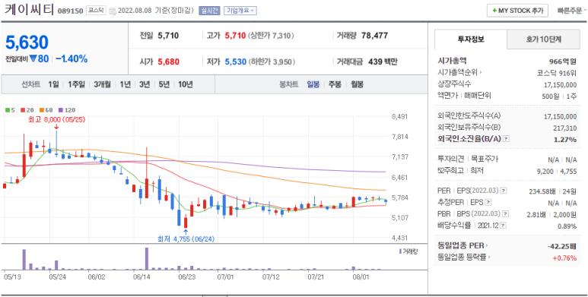Click the calendar icon before the 2022.08.08 date
588x297 pixels.
pyautogui.click(x=113, y=11)
